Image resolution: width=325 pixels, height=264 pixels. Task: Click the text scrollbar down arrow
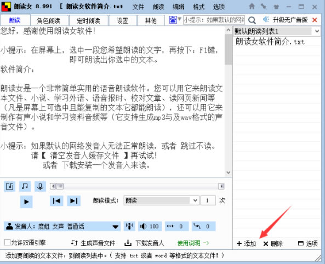point(229,173)
